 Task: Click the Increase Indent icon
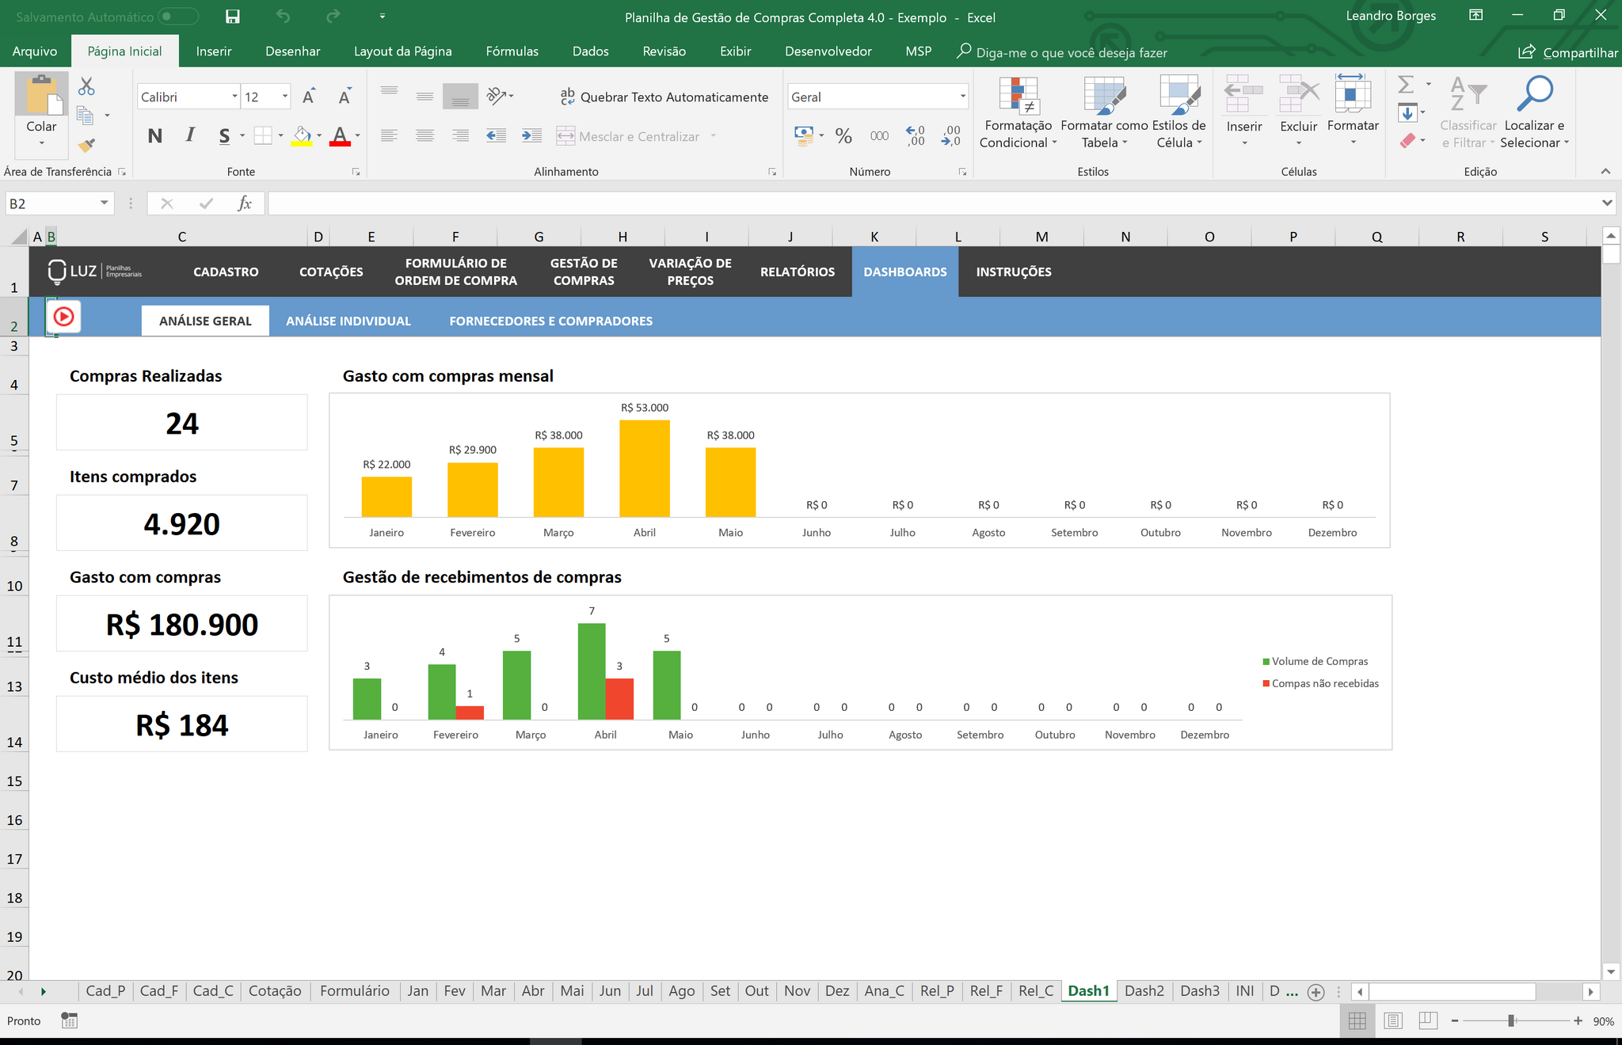[531, 136]
